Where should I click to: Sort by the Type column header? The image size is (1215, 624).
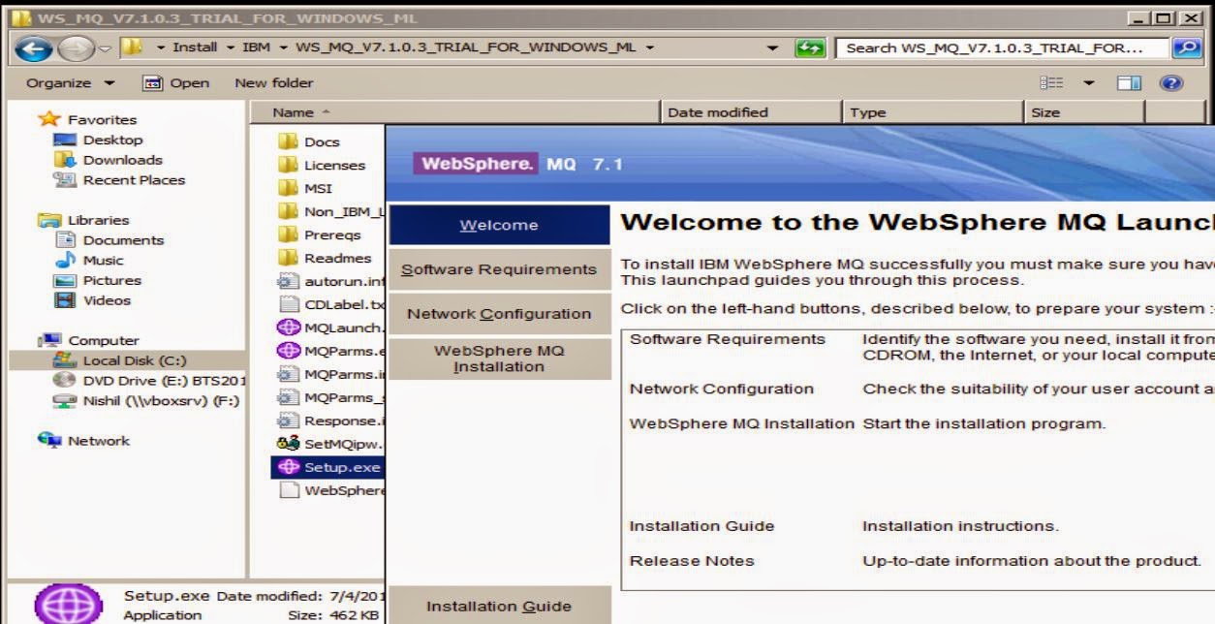tap(934, 112)
